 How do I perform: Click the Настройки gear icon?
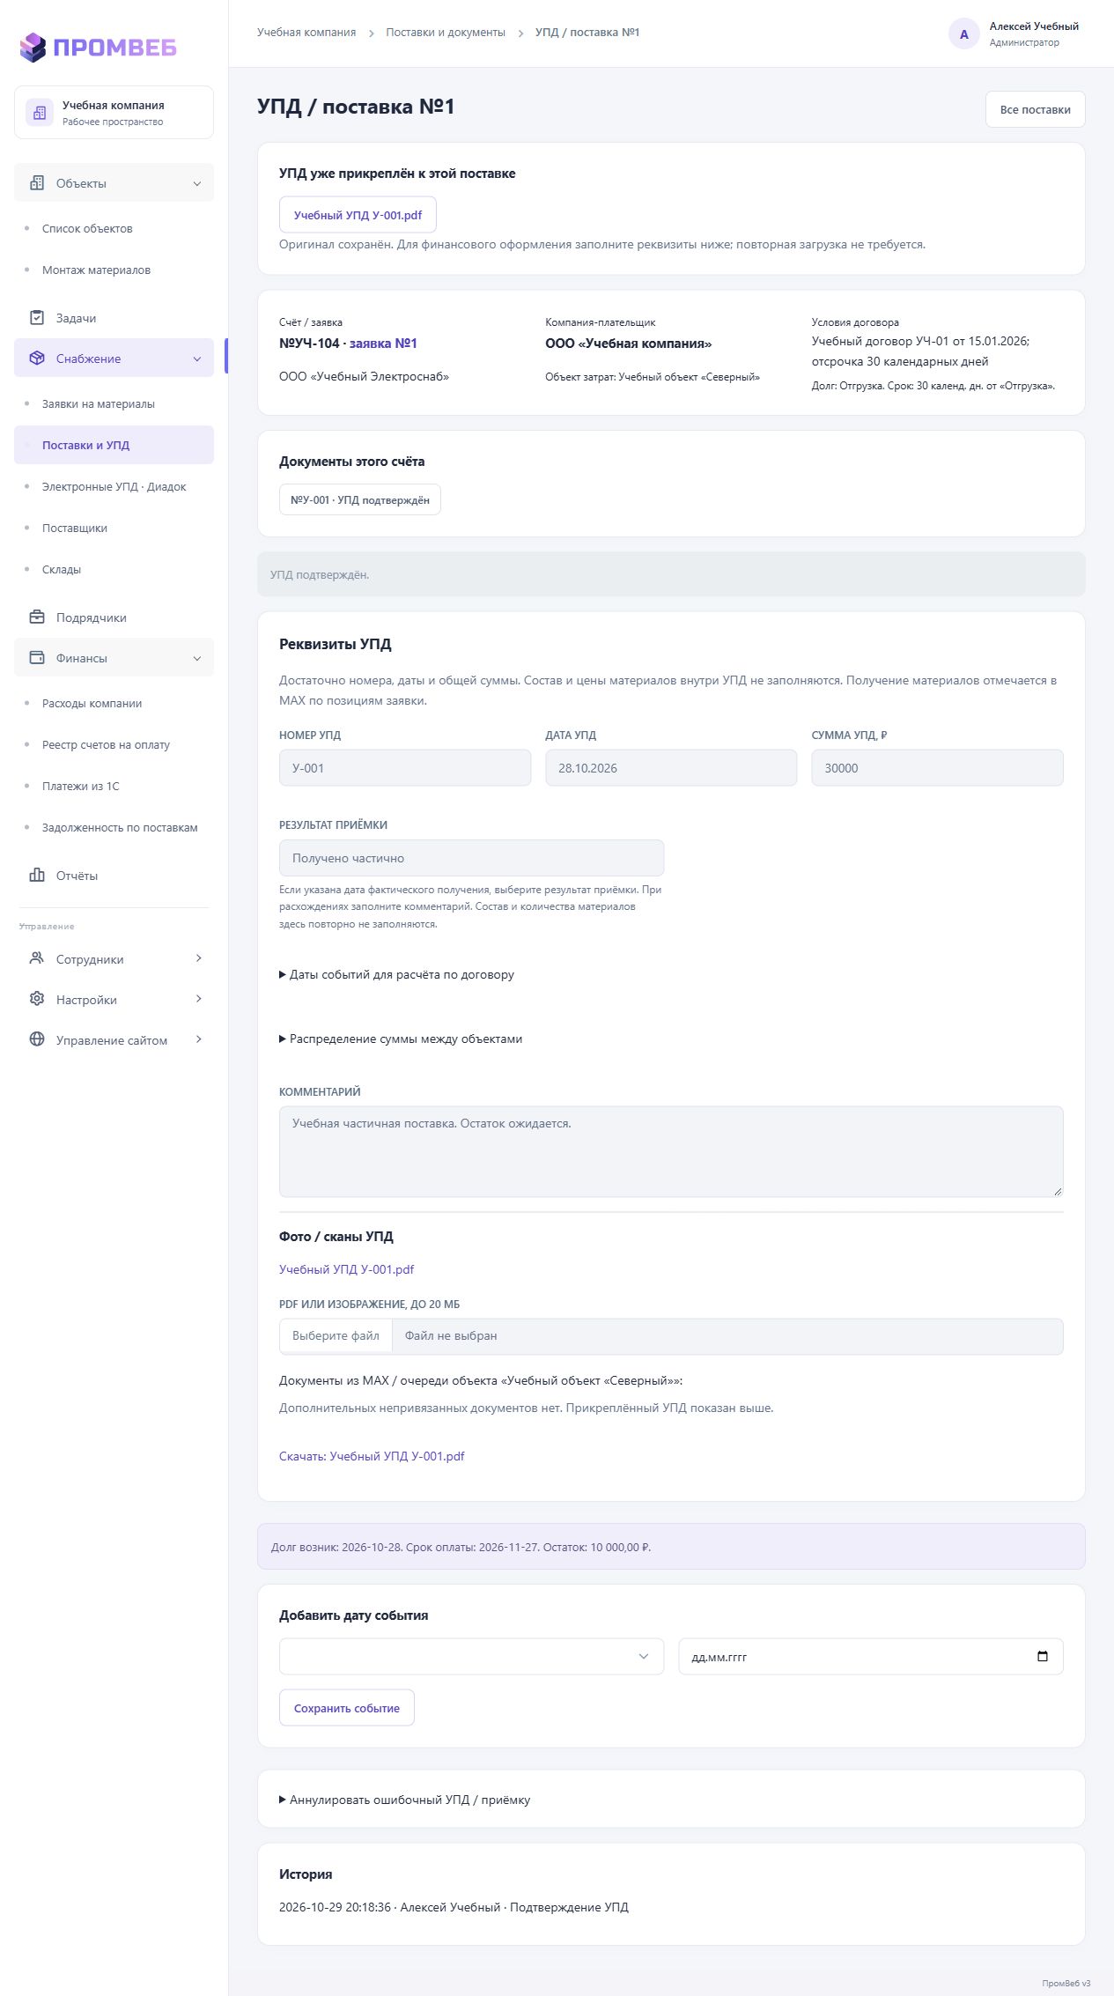[x=37, y=999]
